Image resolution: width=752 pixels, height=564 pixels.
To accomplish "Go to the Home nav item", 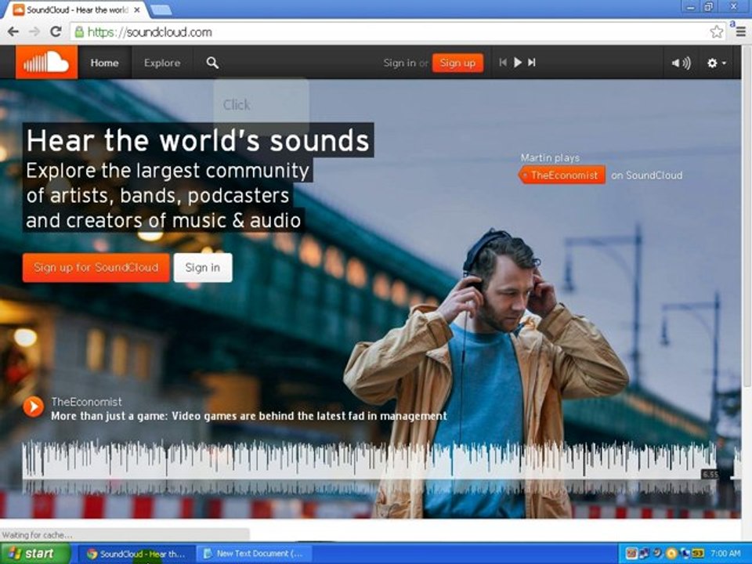I will pyautogui.click(x=104, y=63).
